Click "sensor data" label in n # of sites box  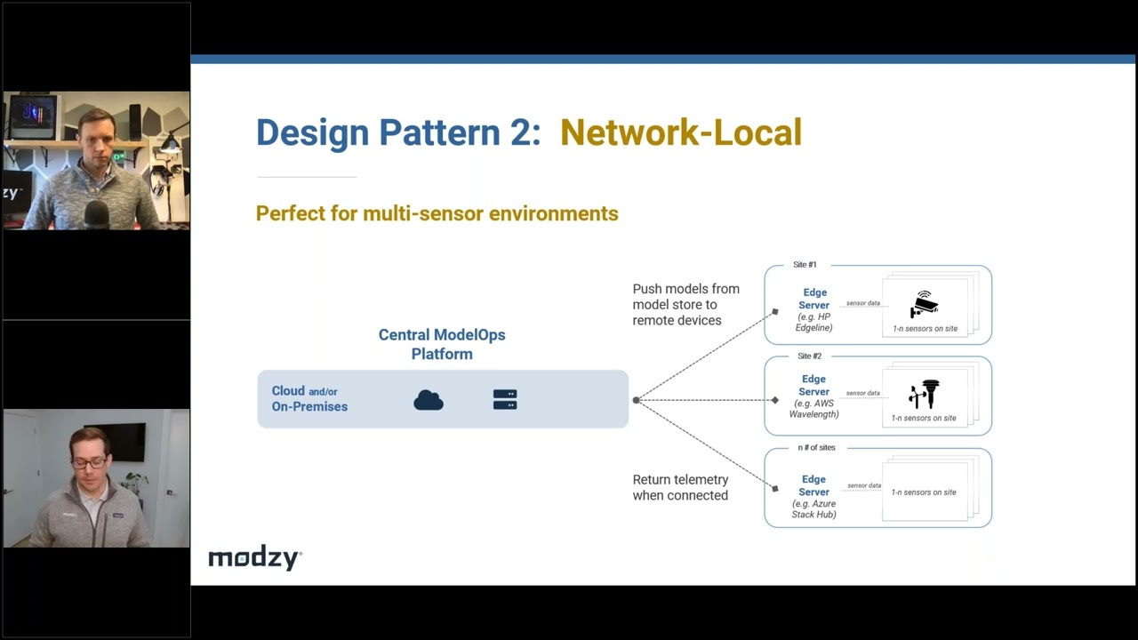[864, 485]
